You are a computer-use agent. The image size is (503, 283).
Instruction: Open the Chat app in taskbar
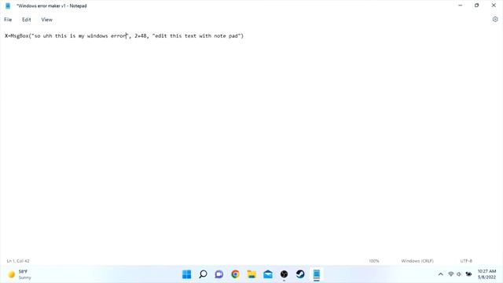pos(219,274)
